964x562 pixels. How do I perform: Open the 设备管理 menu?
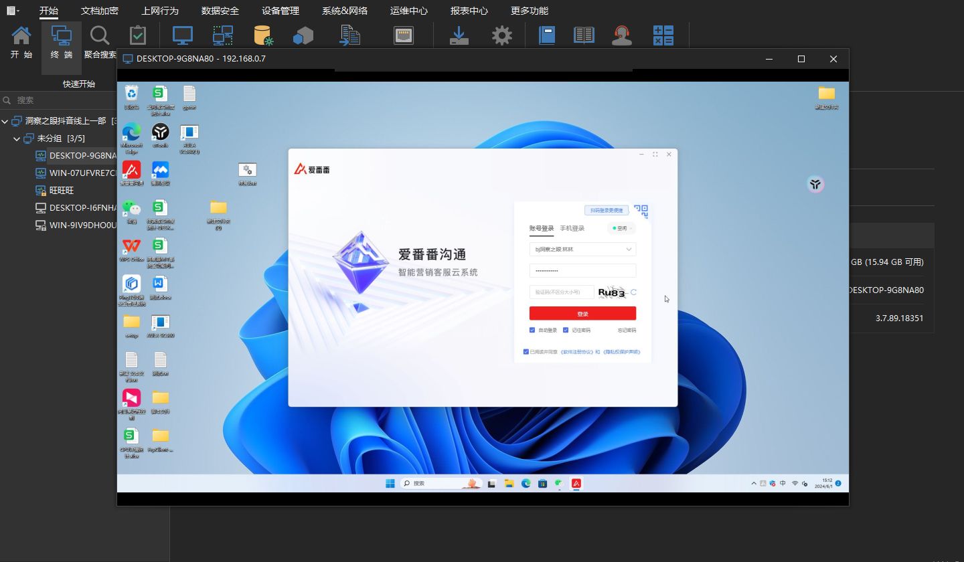[280, 11]
